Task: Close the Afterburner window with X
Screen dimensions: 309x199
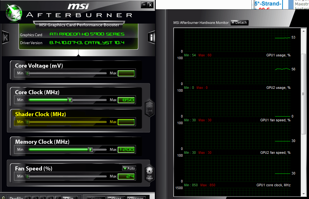Action: coord(150,5)
